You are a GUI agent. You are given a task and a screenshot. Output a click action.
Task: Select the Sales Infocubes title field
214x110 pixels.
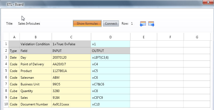pyautogui.click(x=29, y=24)
